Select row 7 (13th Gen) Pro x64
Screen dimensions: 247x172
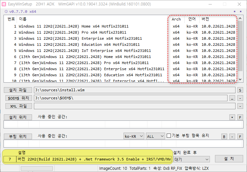(x=121, y=63)
